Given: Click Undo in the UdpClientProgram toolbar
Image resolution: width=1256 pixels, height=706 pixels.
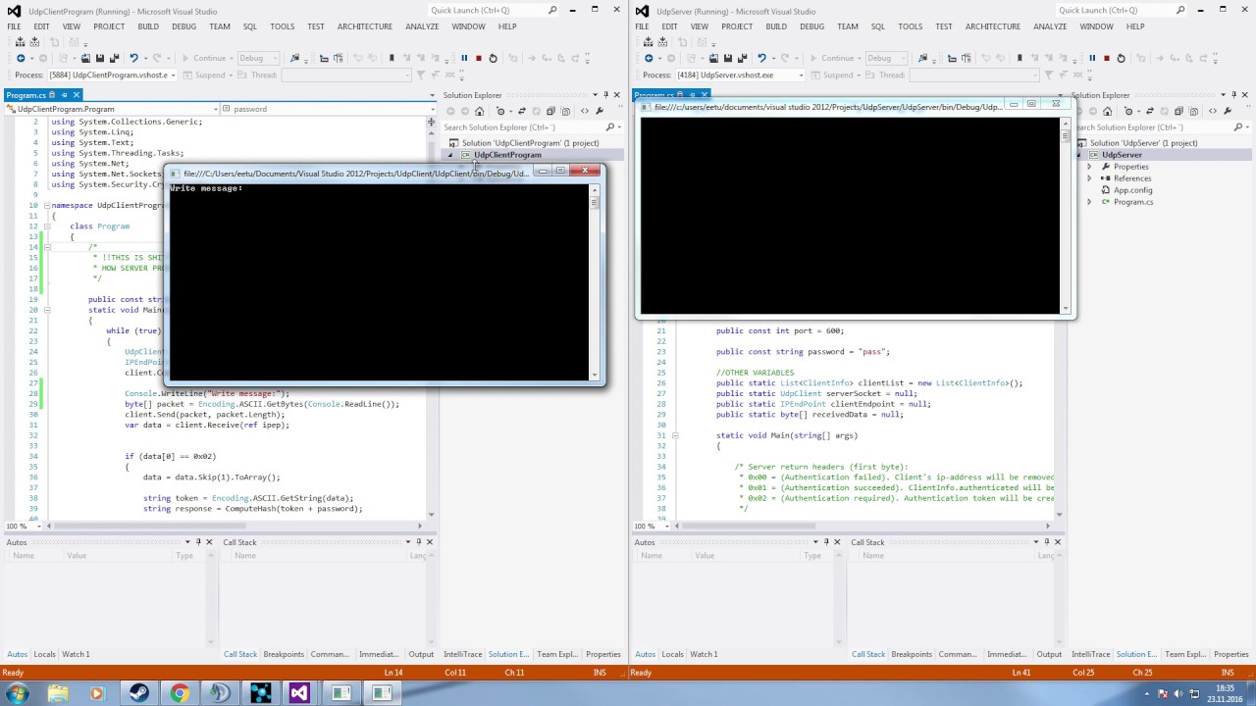Looking at the screenshot, I should point(133,58).
